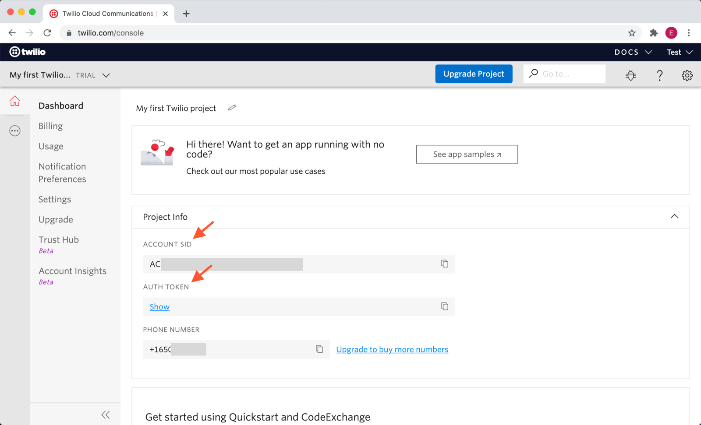Image resolution: width=701 pixels, height=425 pixels.
Task: Click the debugger bug icon
Action: (630, 75)
